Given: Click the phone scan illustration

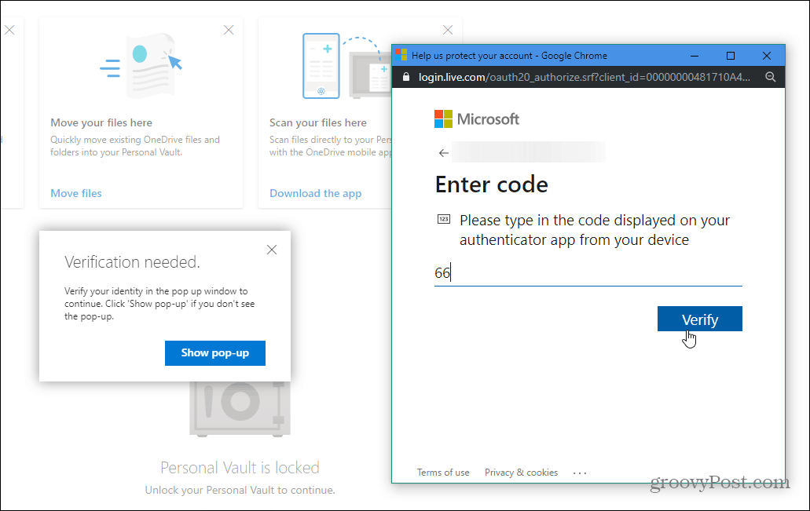Looking at the screenshot, I should [x=346, y=66].
